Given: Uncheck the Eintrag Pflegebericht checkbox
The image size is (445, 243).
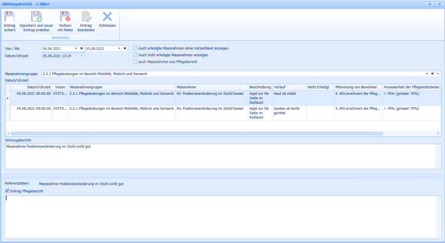Looking at the screenshot, I should pos(6,191).
